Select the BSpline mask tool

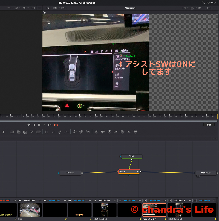point(66,132)
